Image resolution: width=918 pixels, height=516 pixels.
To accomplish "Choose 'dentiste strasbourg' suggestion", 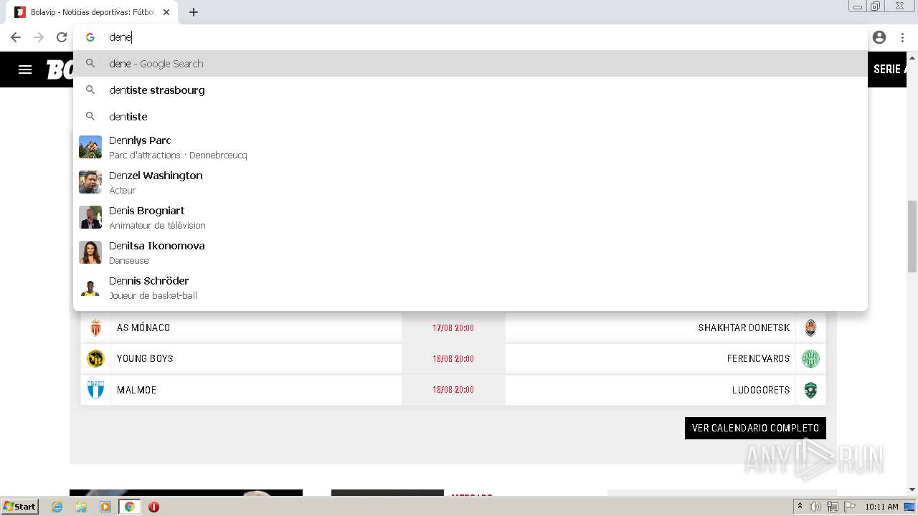I will click(x=470, y=90).
